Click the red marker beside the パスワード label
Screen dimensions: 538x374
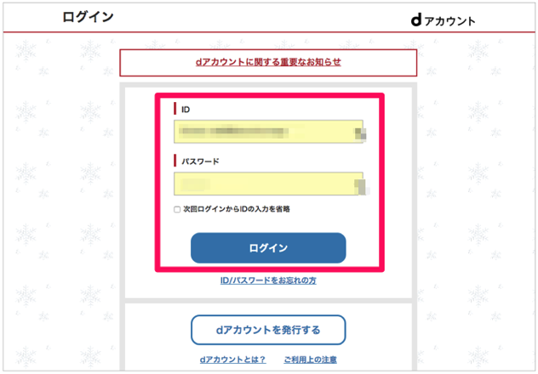tap(175, 160)
